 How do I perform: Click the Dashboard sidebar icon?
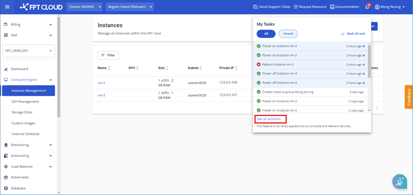[6, 69]
